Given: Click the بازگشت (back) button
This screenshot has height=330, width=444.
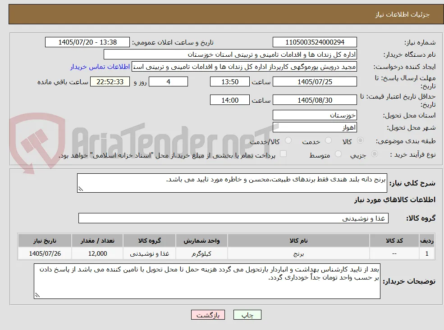Looking at the screenshot, I should click(208, 315).
